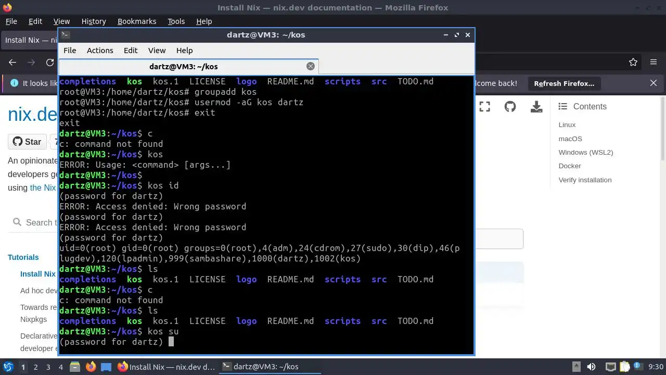Open terminal Help menu
Image resolution: width=666 pixels, height=375 pixels.
point(184,51)
